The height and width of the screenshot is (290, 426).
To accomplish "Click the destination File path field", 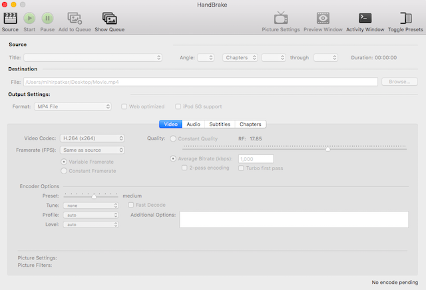I will pos(200,82).
